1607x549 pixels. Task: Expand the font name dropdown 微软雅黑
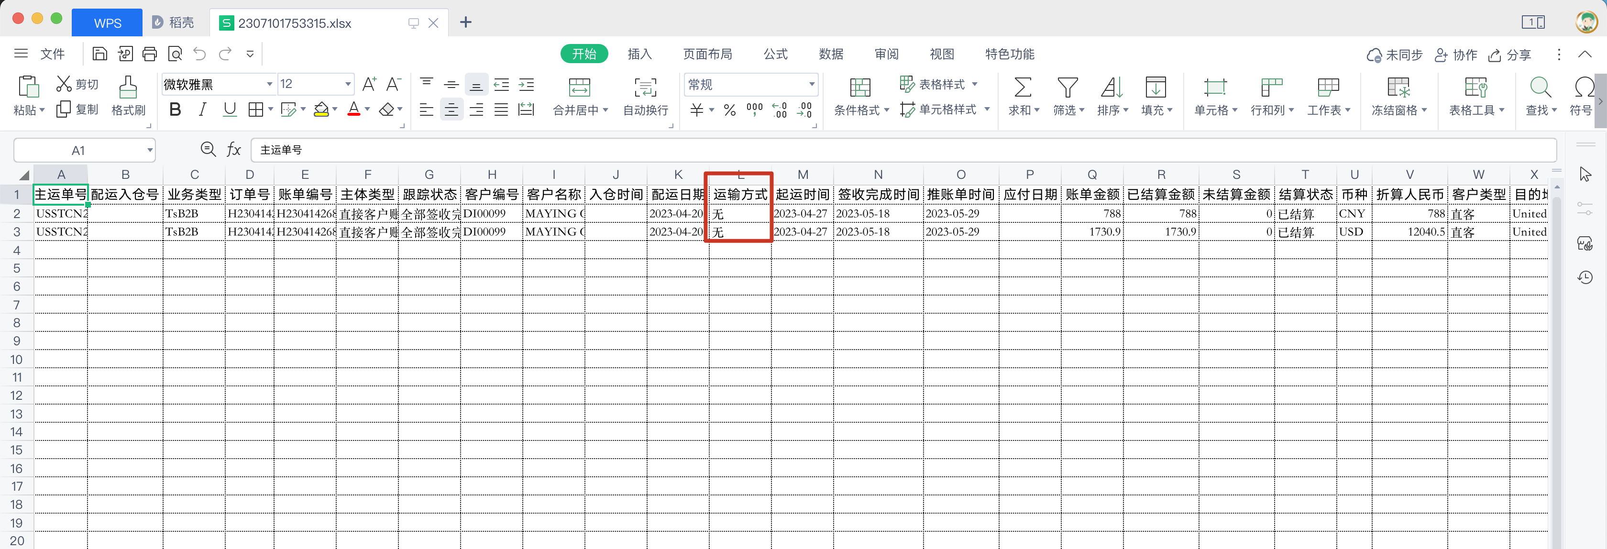[x=269, y=84]
